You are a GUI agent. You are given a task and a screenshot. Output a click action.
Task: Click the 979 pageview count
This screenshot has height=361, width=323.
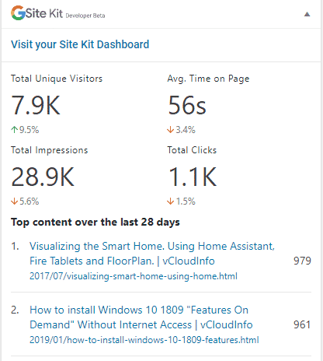[302, 261]
